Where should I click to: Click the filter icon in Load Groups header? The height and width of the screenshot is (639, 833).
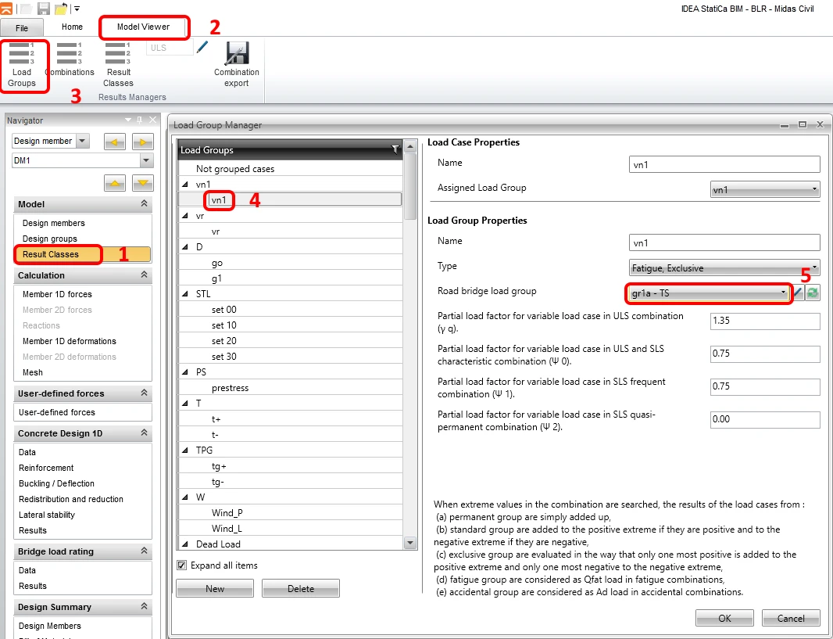(x=395, y=149)
